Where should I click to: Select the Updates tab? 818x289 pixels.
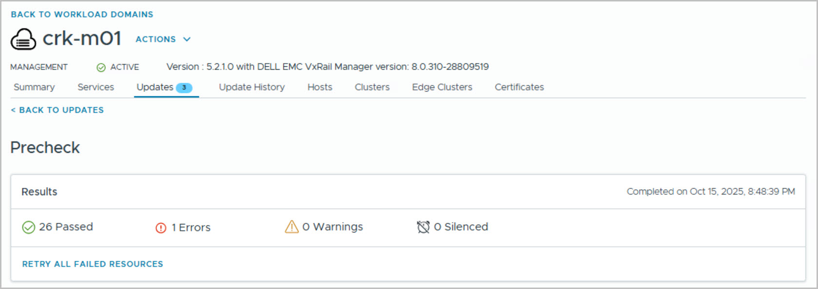[x=155, y=87]
